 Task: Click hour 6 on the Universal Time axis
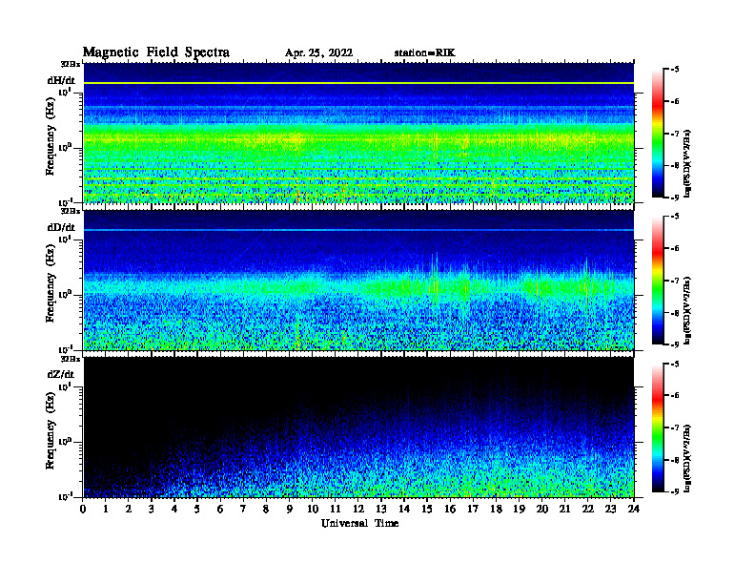click(220, 509)
